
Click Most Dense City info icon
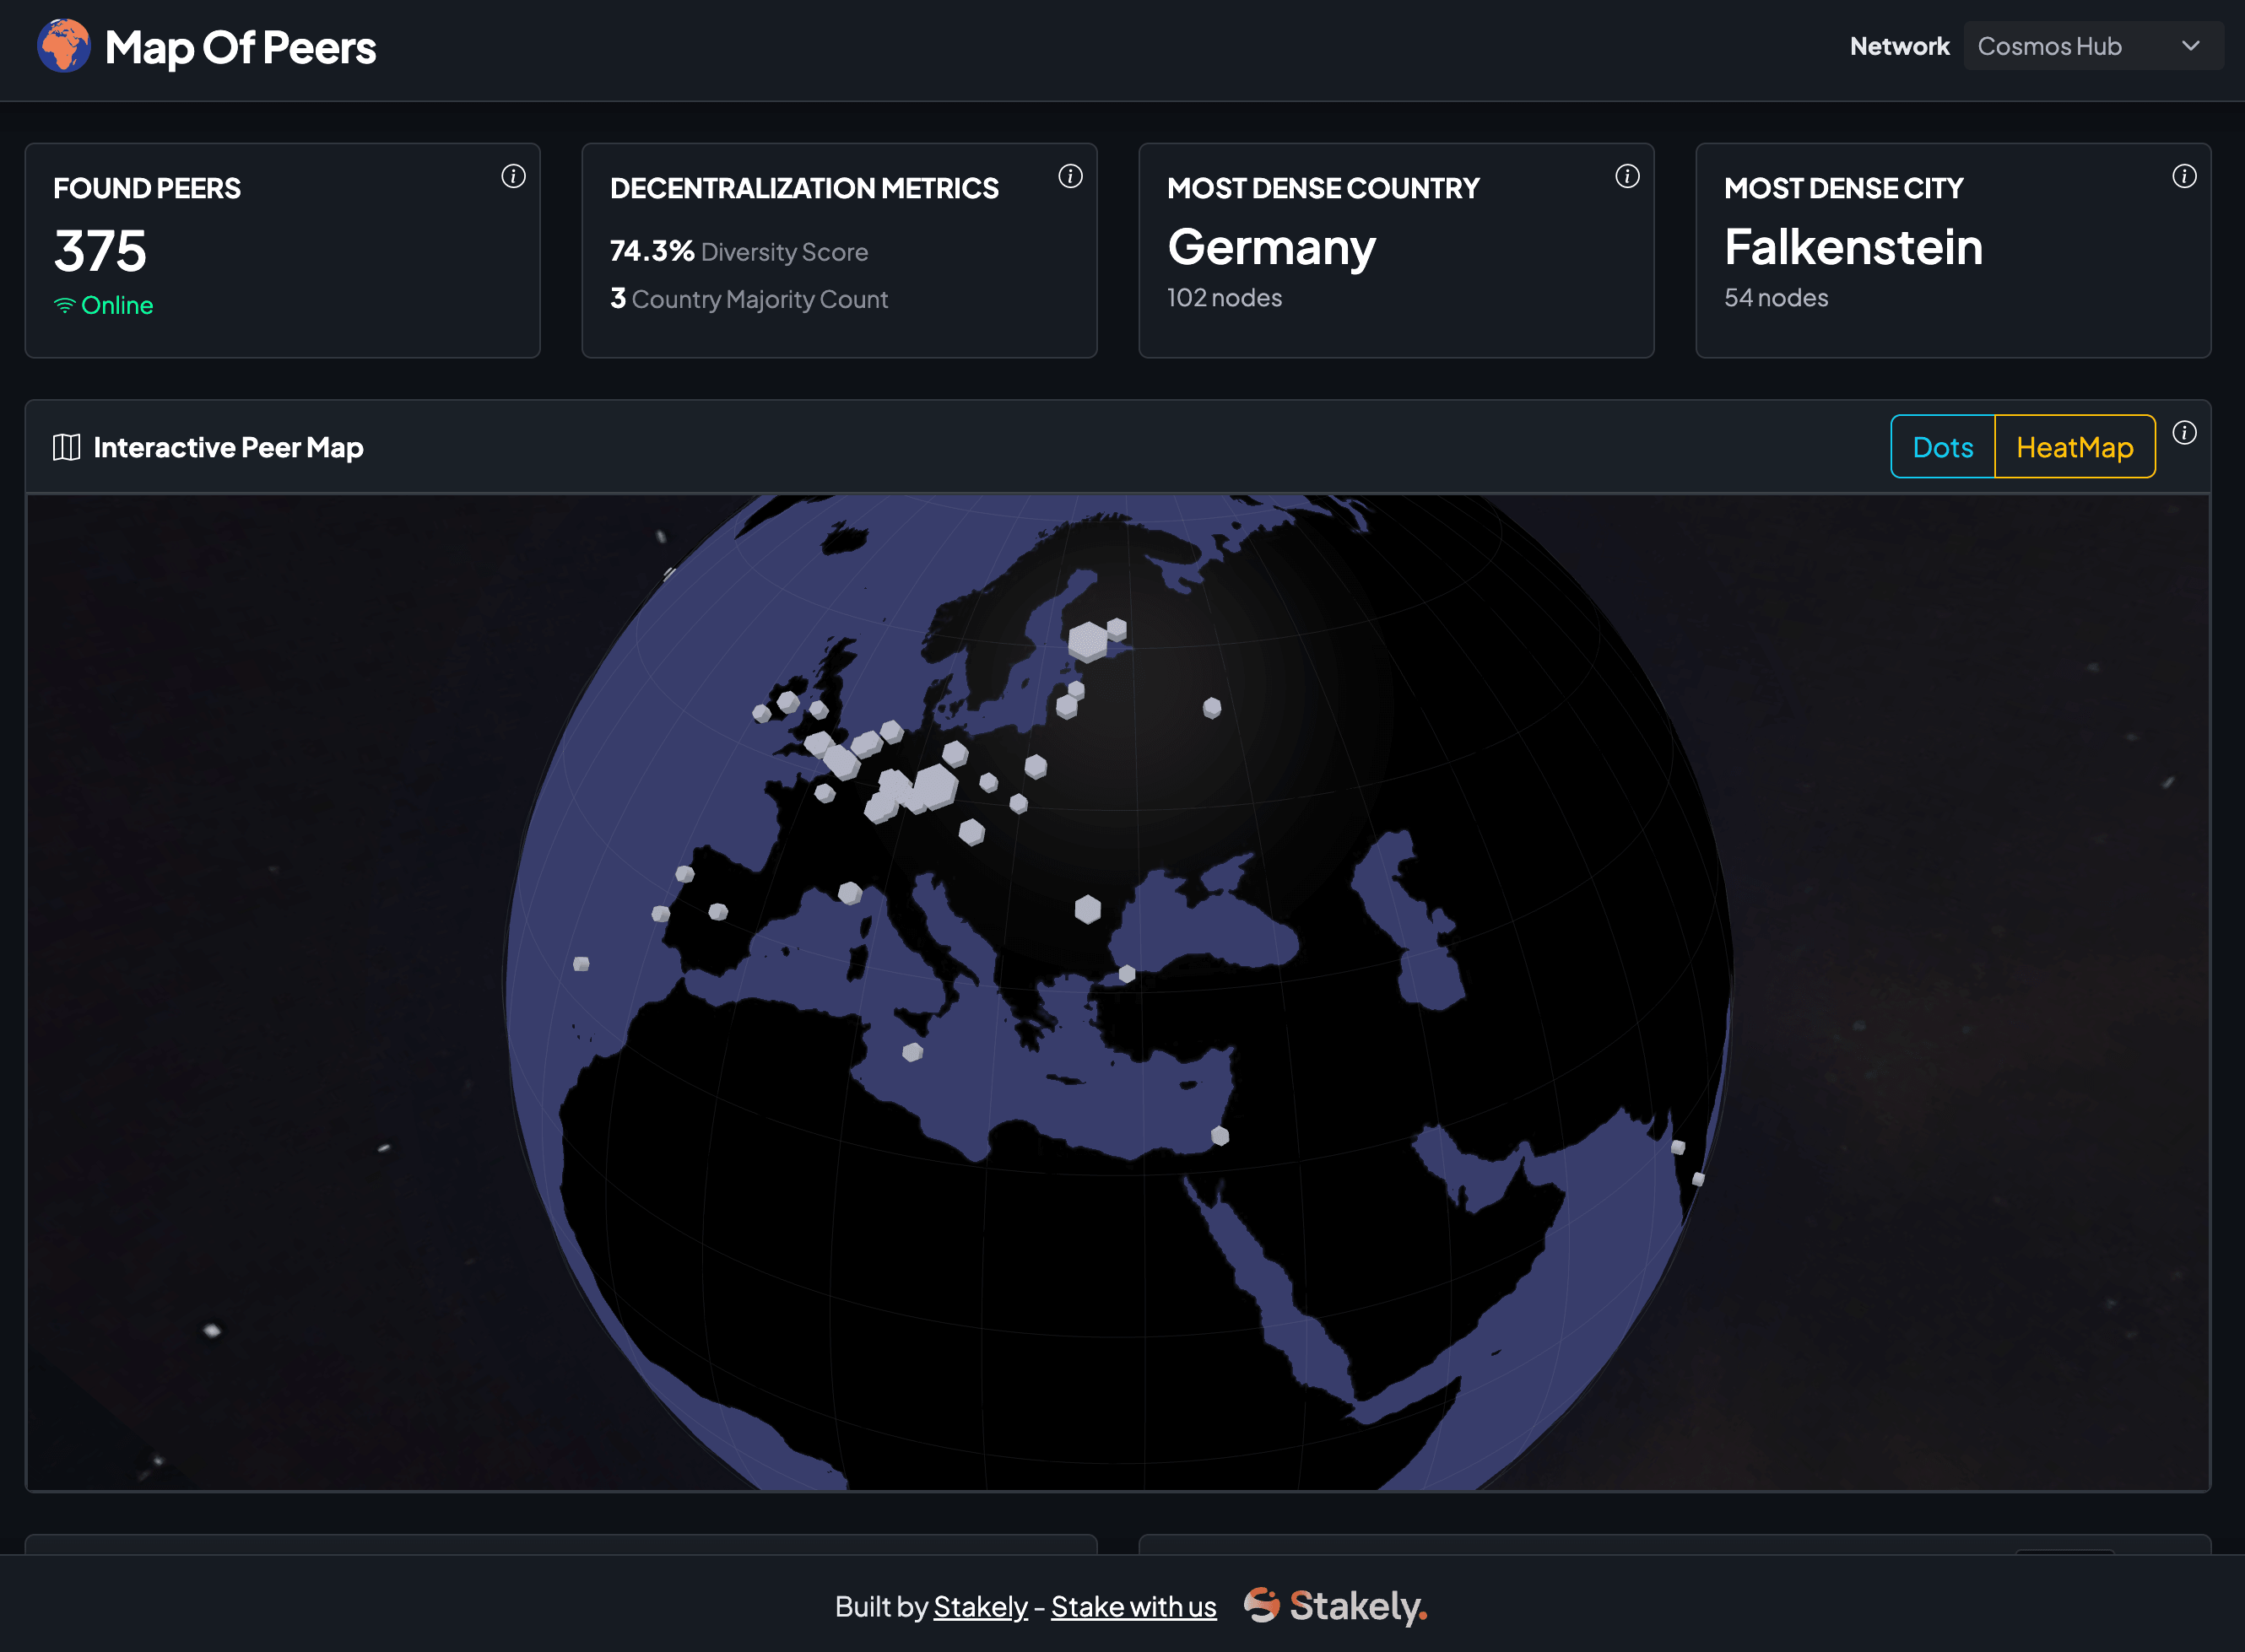[2184, 177]
